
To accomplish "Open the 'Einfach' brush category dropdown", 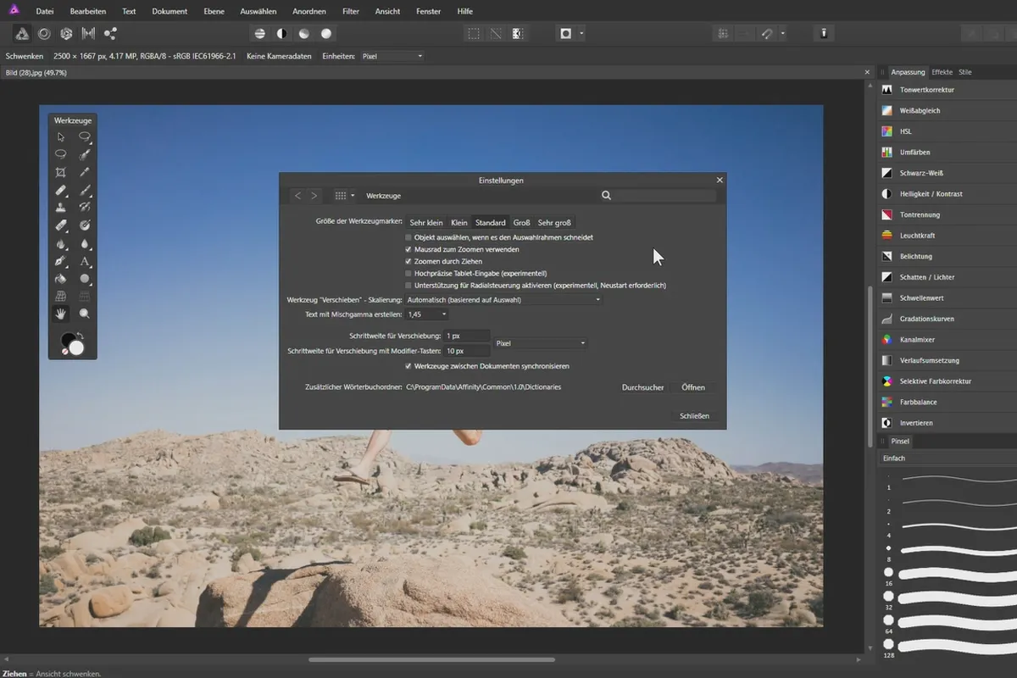I will point(948,458).
